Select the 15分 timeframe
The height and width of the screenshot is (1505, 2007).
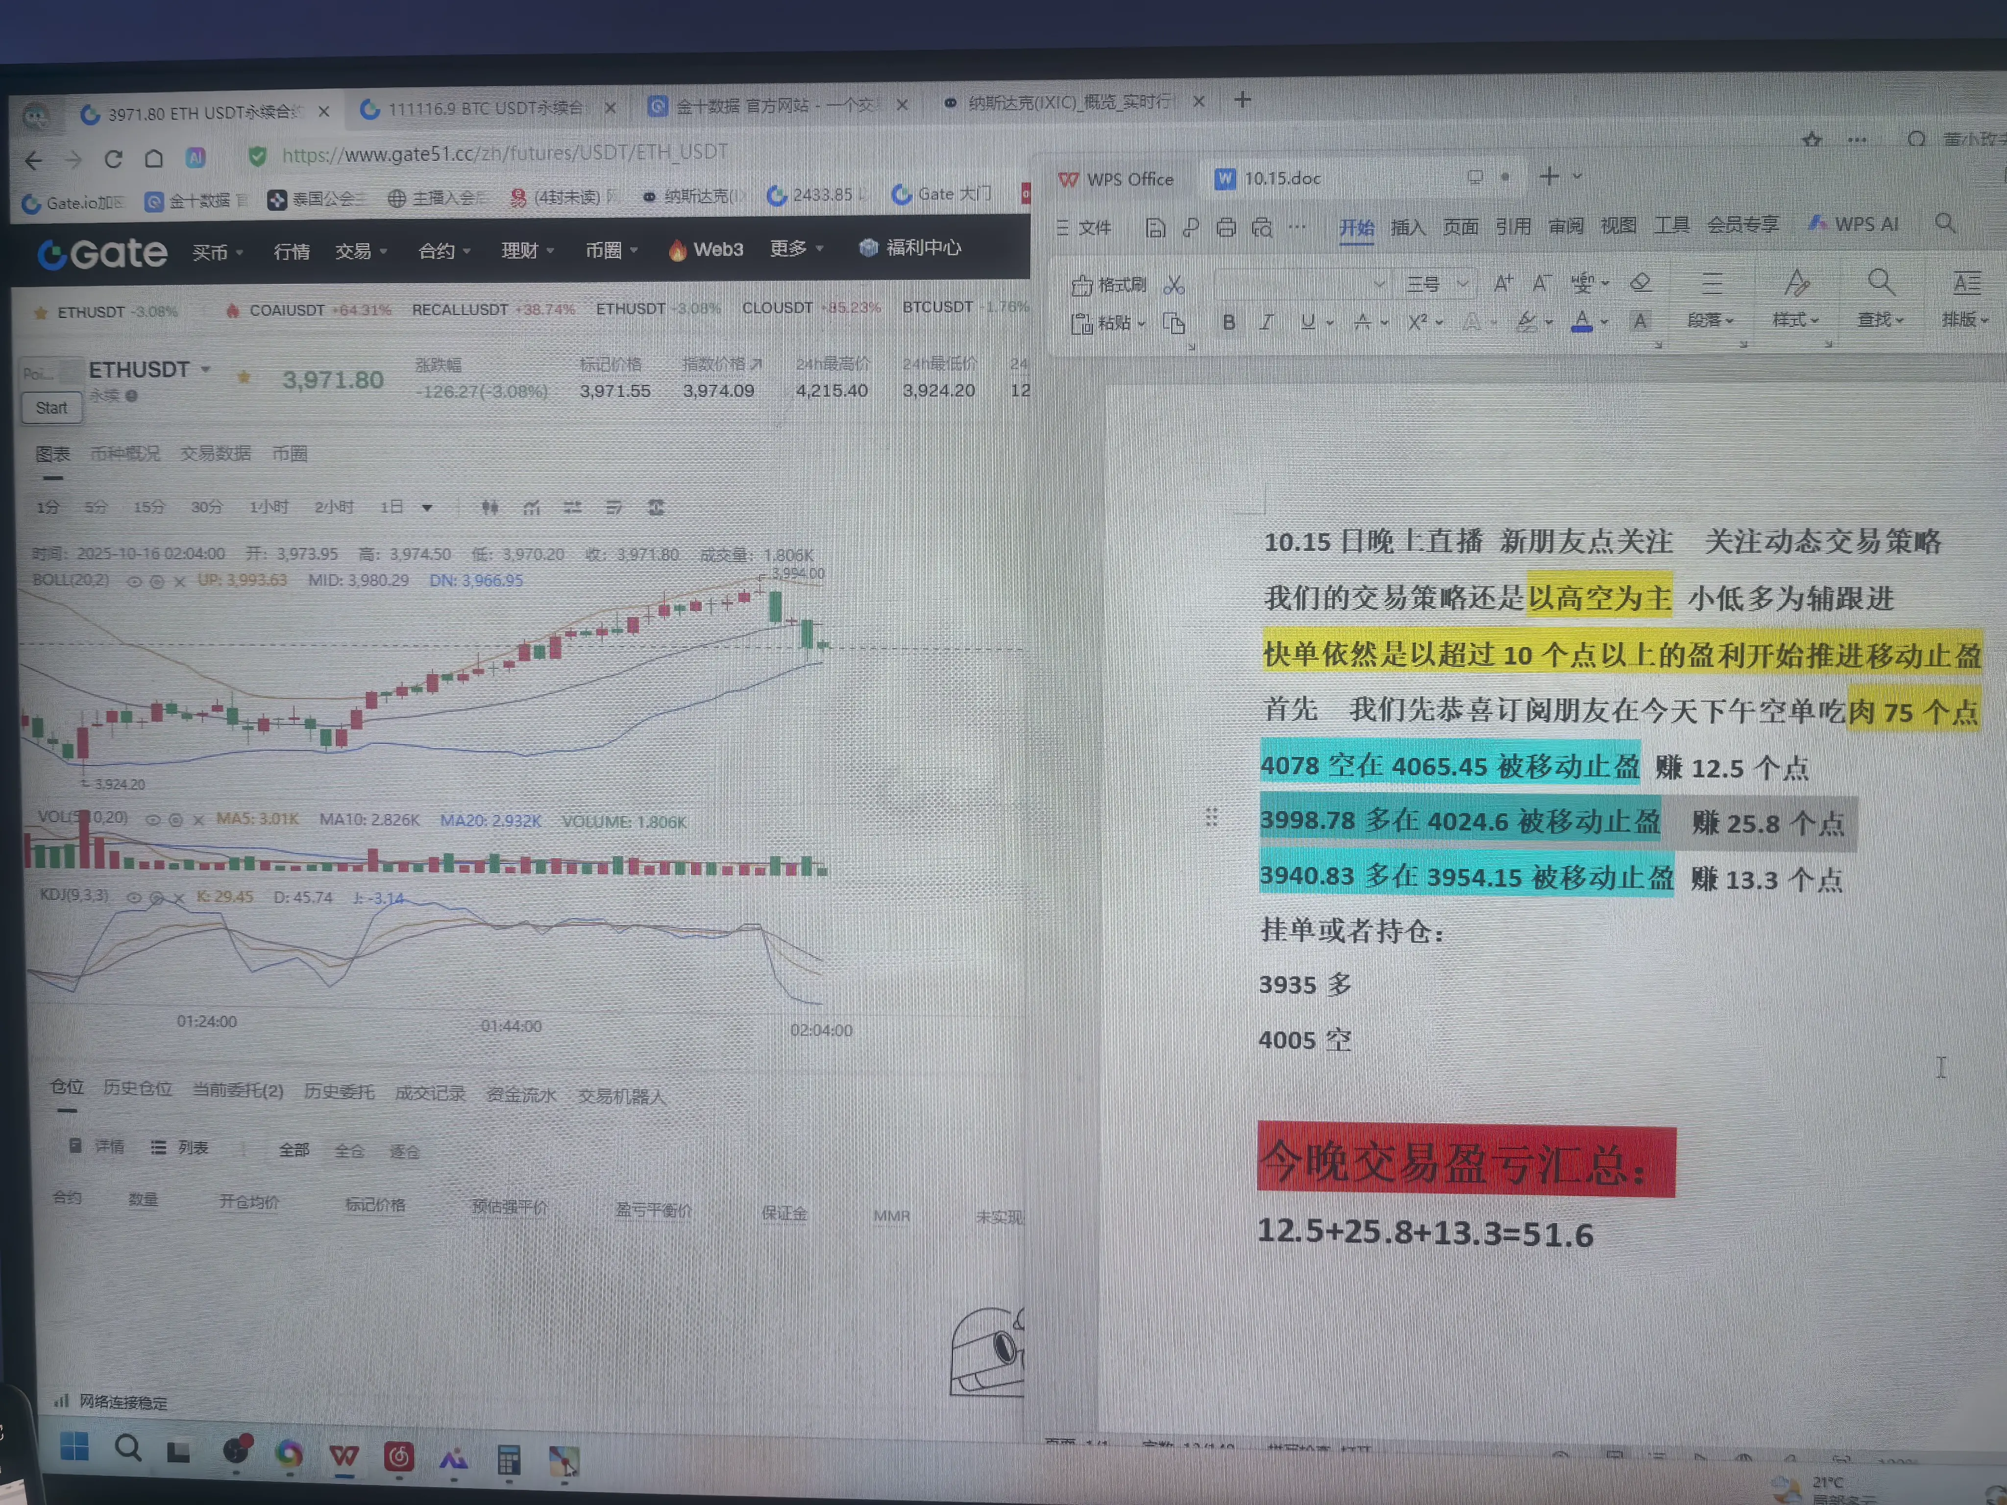pos(149,507)
